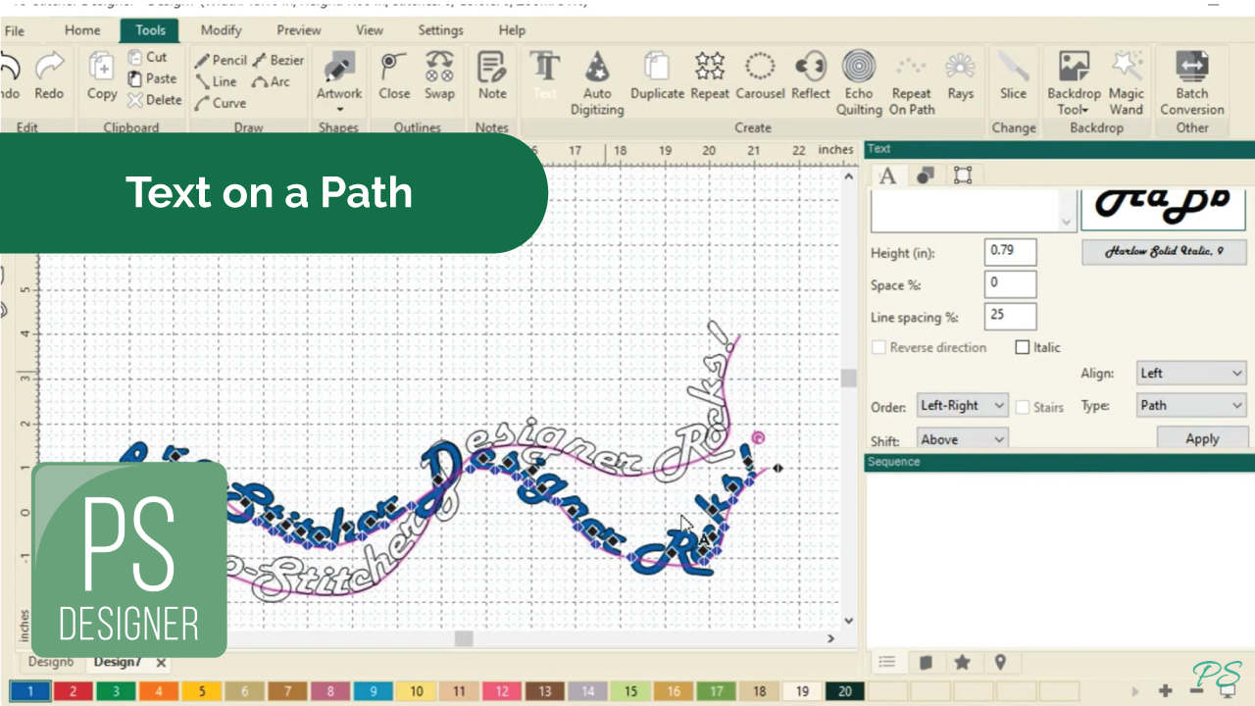Click the Magic Wand tool
The height and width of the screenshot is (706, 1255).
coord(1126,82)
